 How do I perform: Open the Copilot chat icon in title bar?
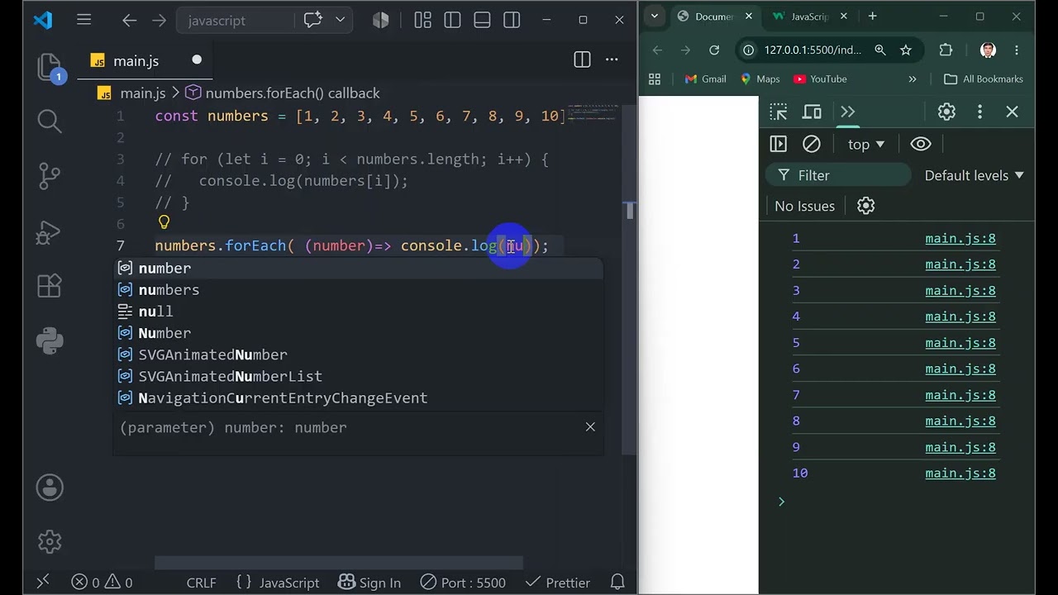click(313, 21)
